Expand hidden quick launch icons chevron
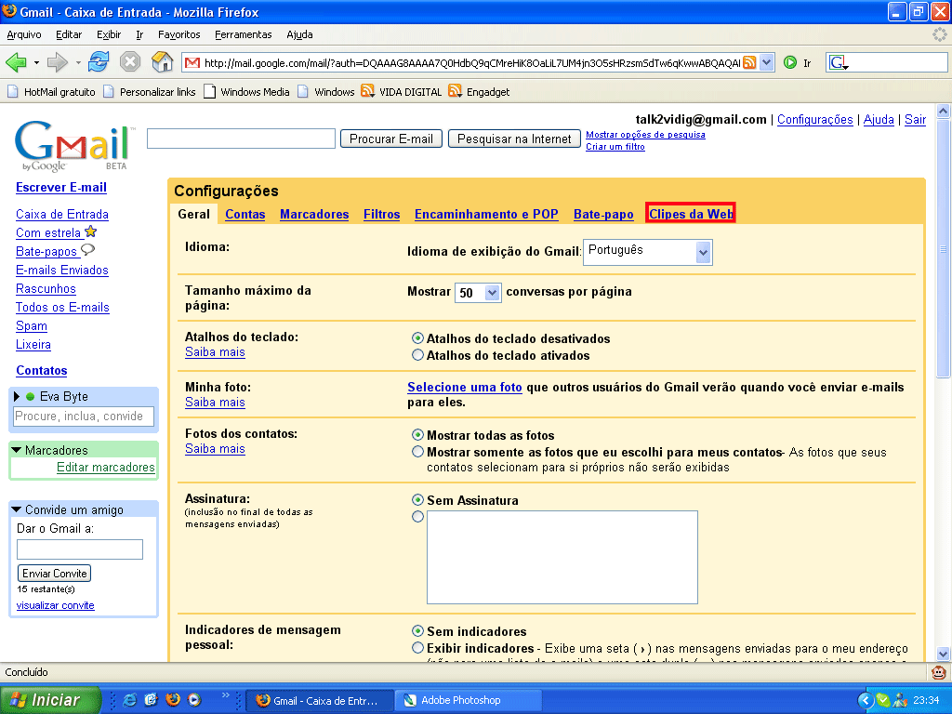 point(225,695)
